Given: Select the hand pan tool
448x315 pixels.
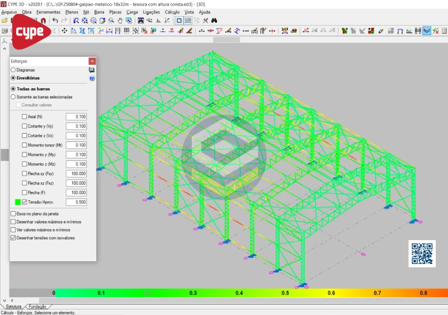Looking at the screenshot, I should click(120, 21).
